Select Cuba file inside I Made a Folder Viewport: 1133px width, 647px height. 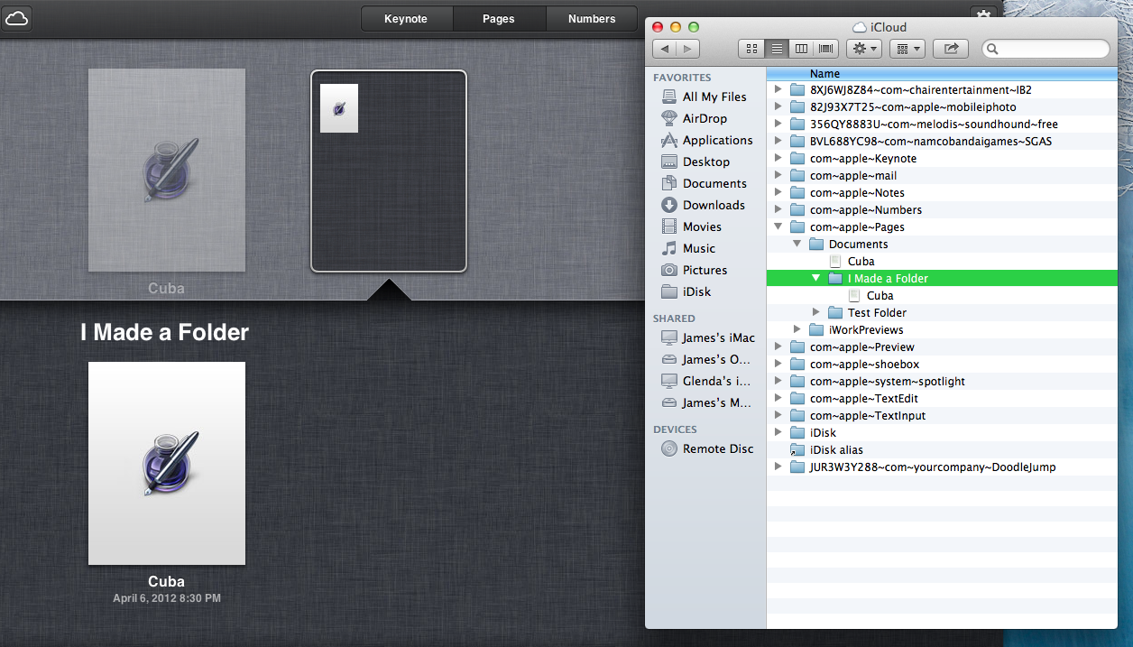point(942,296)
